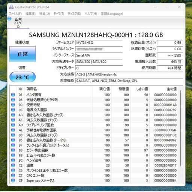Screen dimensions: 192x192
Task: Click the status icon for CRC エラー数
Action: [13, 175]
